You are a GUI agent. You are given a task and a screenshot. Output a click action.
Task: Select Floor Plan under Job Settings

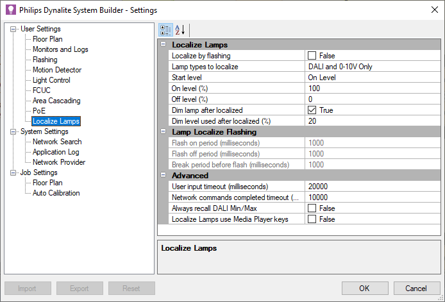(x=47, y=183)
